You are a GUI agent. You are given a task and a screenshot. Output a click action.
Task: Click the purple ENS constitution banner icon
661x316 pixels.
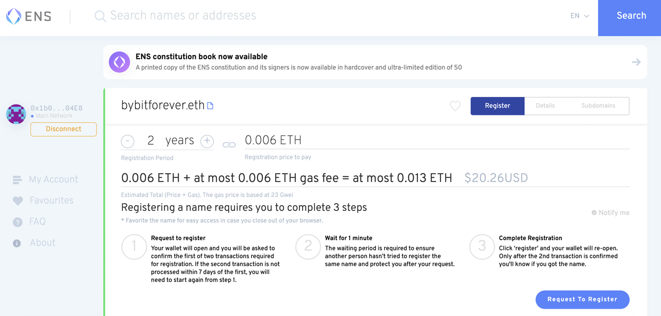[119, 62]
